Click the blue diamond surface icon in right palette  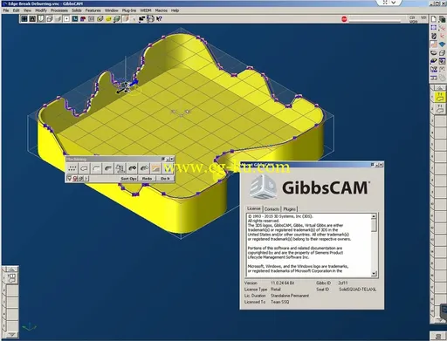[x=442, y=44]
